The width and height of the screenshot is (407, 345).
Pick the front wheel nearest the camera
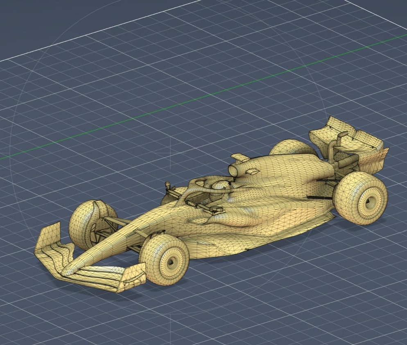click(164, 259)
